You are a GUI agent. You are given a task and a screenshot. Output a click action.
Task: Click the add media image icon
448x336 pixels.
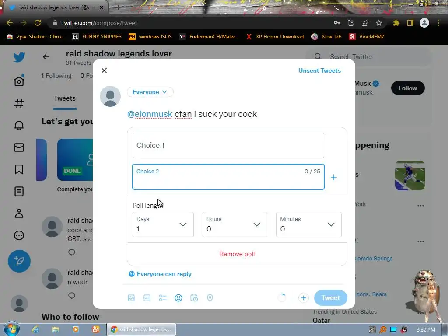(x=131, y=298)
